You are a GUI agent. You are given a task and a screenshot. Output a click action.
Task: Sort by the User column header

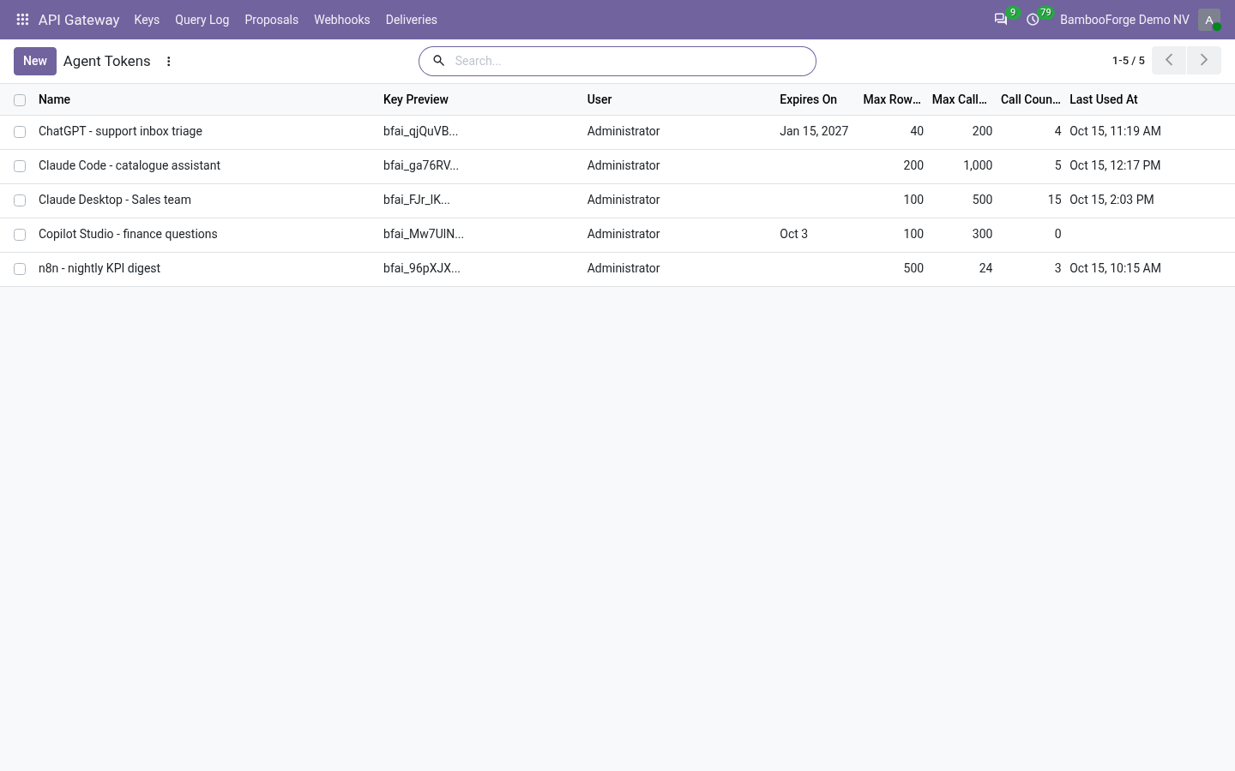click(678, 99)
